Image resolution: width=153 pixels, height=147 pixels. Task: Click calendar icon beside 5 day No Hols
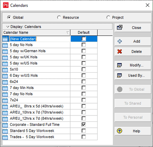tap(5, 45)
